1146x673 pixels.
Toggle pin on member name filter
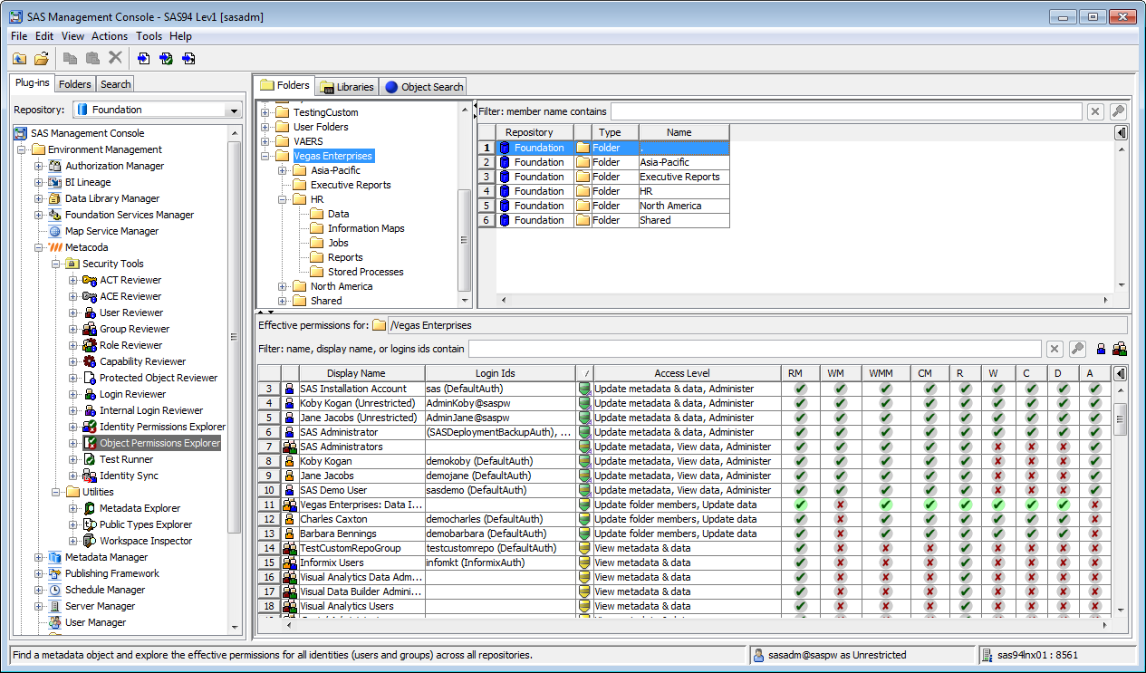[x=1118, y=111]
